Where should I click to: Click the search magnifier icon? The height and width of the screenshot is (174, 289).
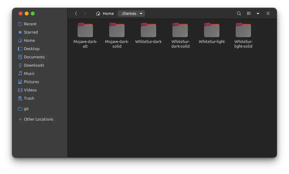(239, 13)
